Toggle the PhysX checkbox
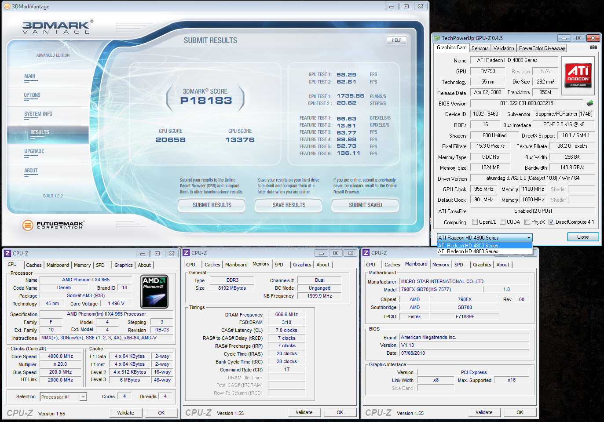Image resolution: width=604 pixels, height=422 pixels. [x=527, y=222]
